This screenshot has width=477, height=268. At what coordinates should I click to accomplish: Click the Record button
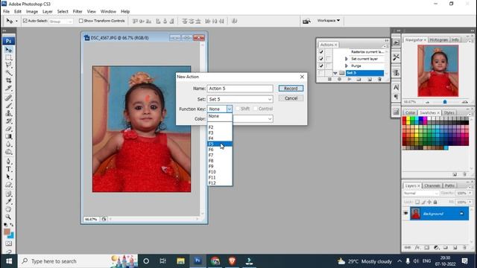click(291, 89)
